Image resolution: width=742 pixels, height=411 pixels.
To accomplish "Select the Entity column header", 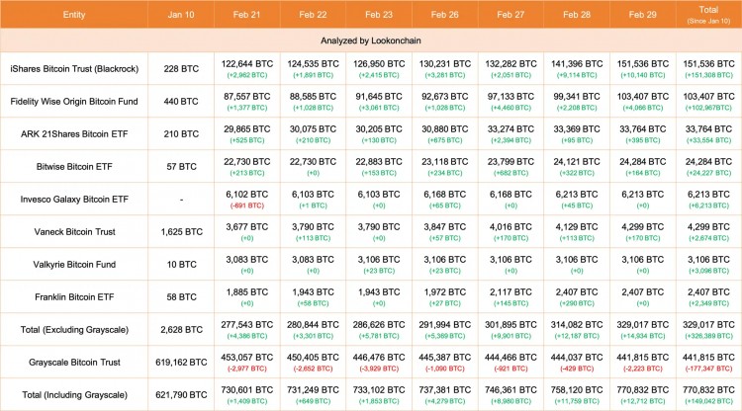I will pos(74,15).
